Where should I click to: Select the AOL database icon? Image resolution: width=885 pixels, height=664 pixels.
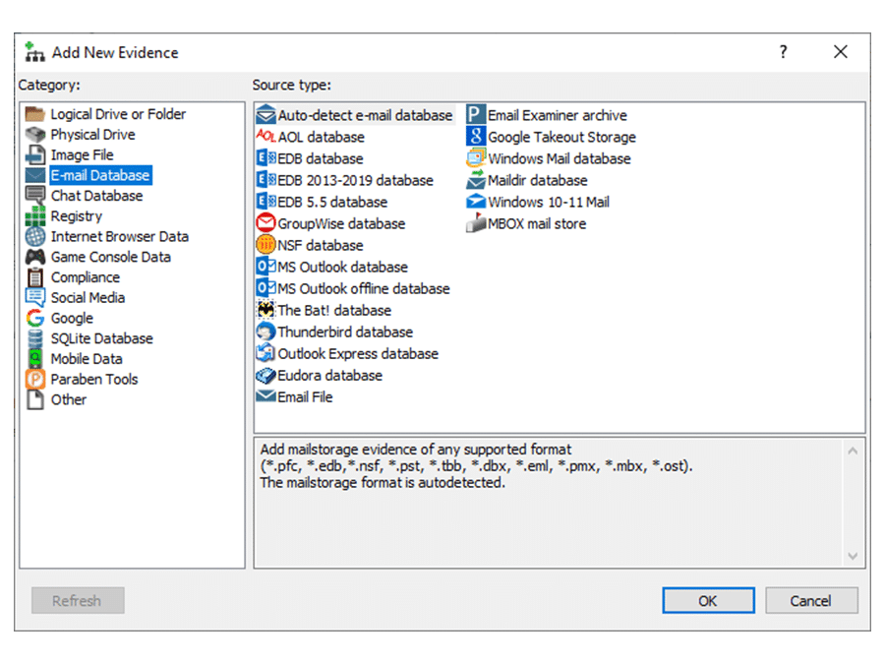point(265,137)
